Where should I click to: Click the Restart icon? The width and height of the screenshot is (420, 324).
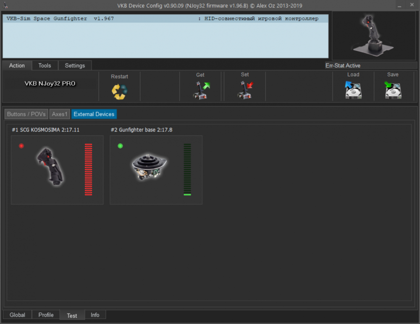click(119, 89)
